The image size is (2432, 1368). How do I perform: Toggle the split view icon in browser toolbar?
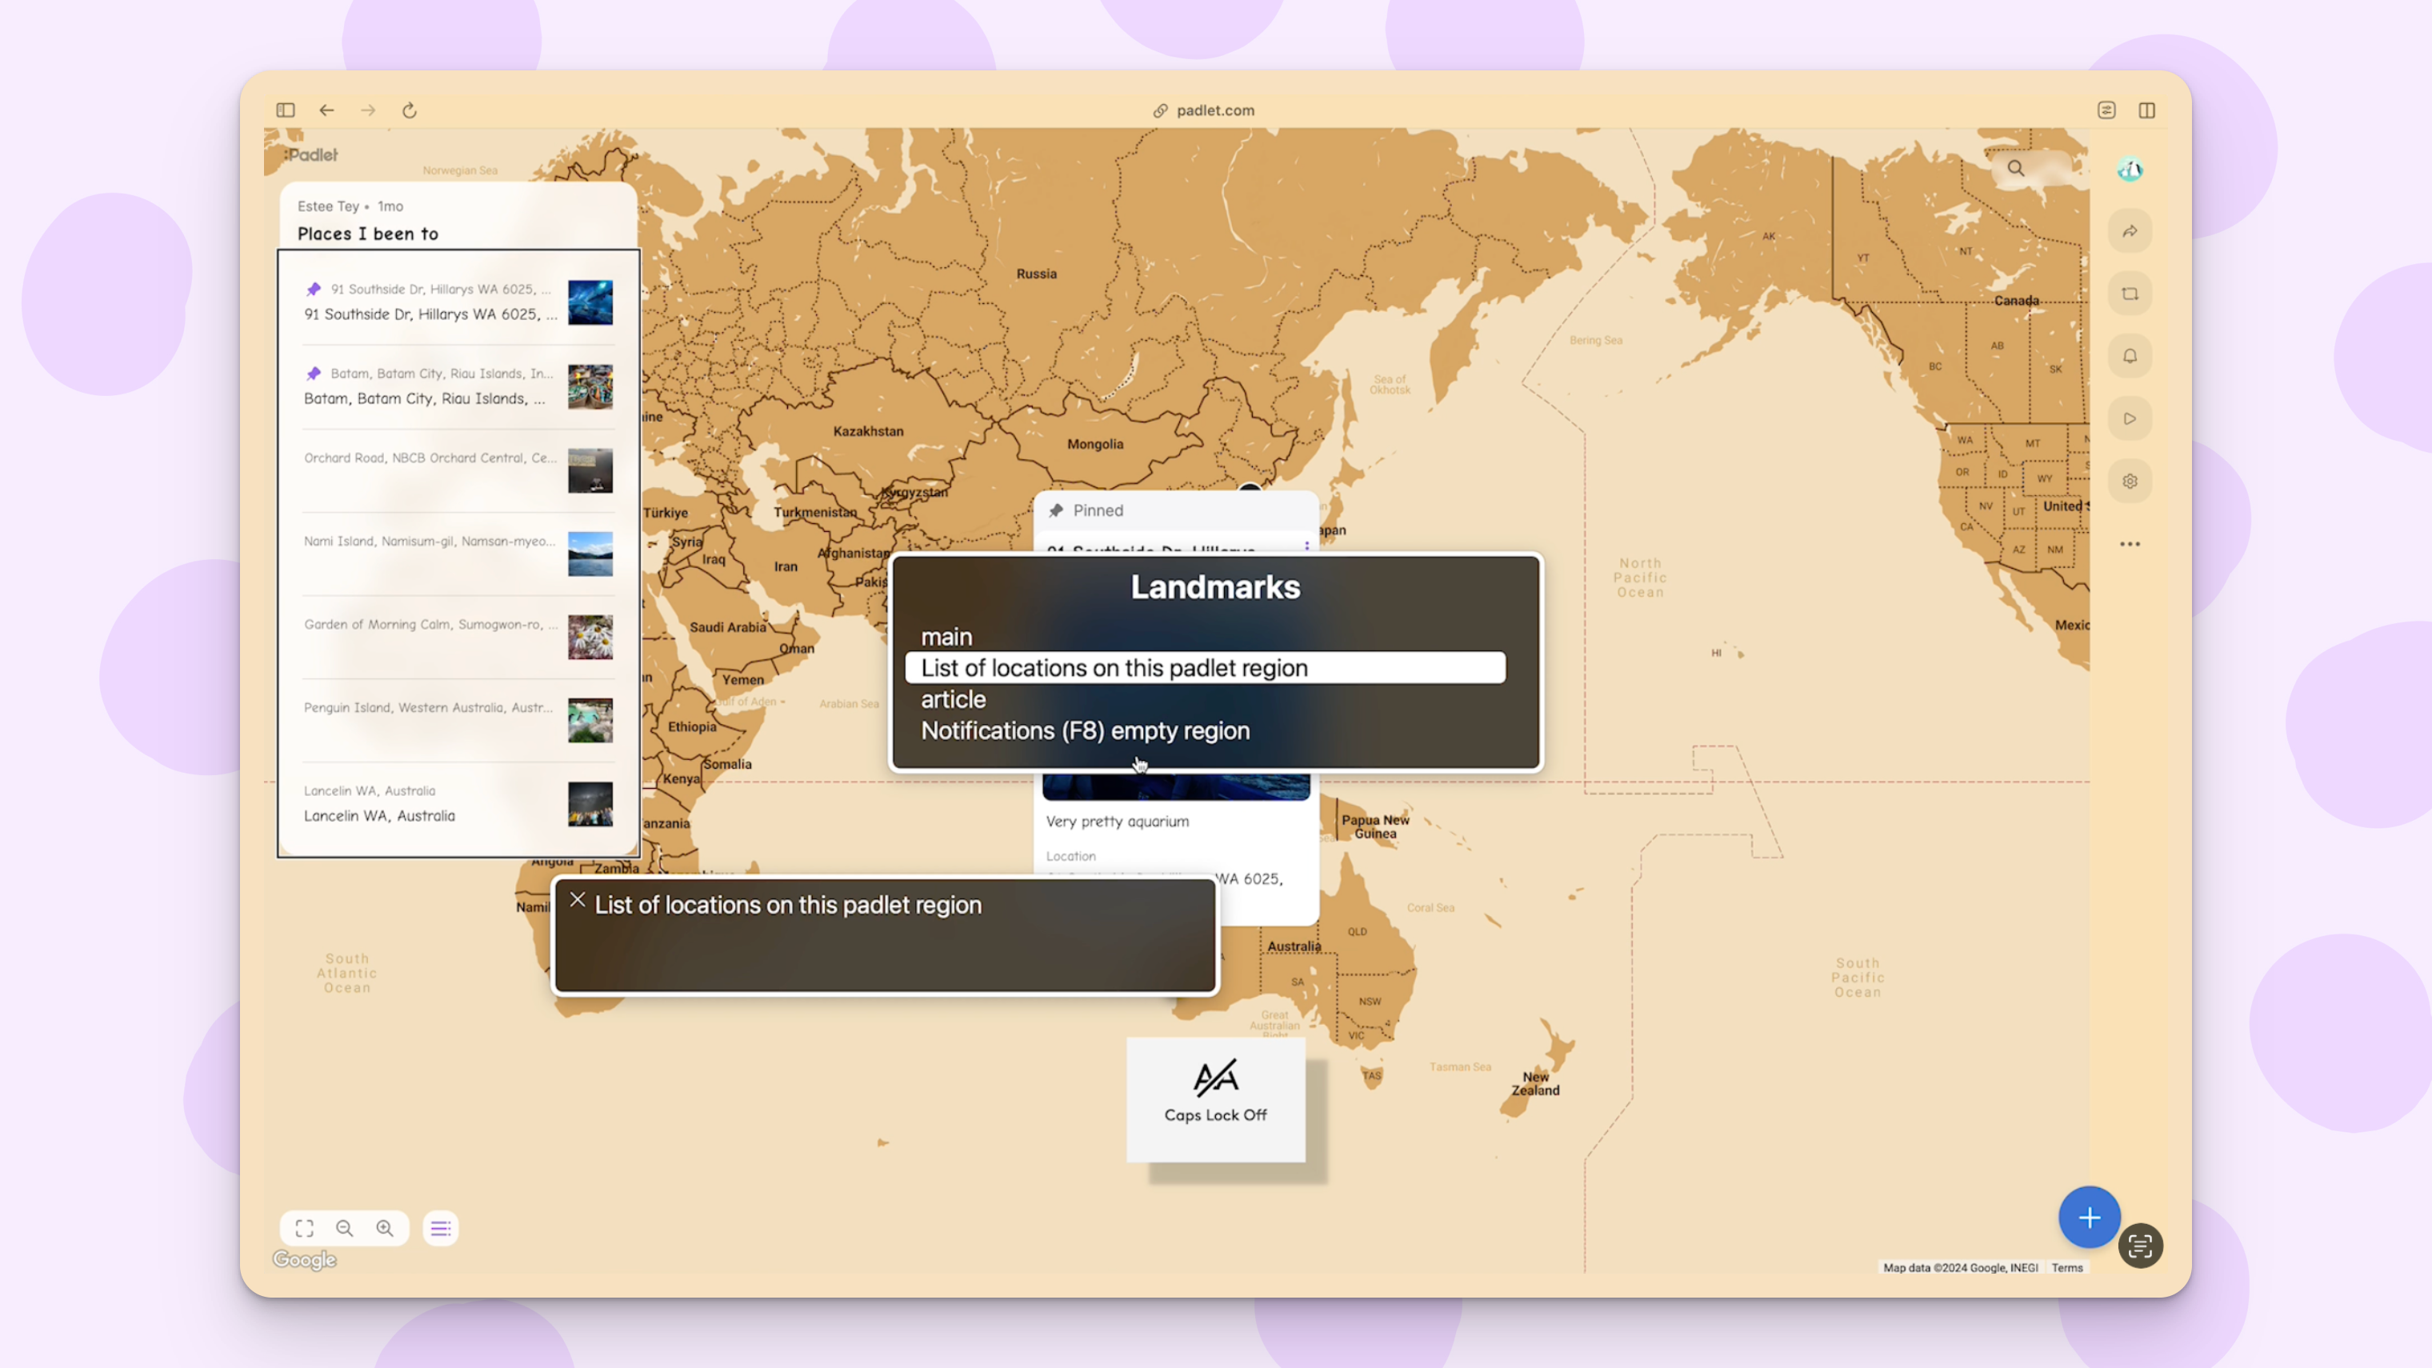click(x=2147, y=110)
